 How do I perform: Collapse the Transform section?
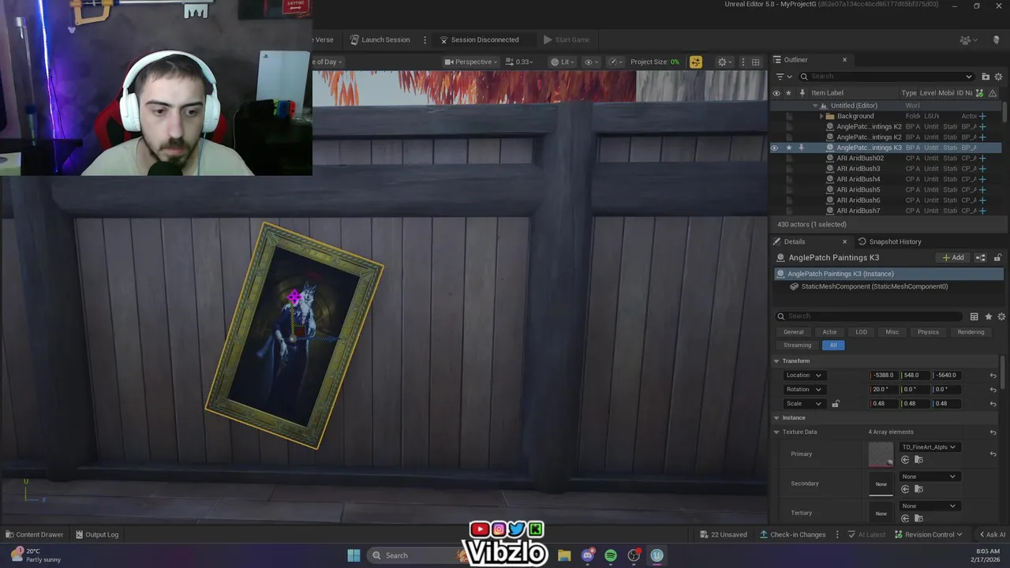776,361
